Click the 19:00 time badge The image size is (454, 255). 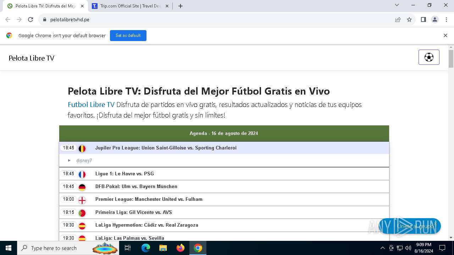tap(68, 199)
